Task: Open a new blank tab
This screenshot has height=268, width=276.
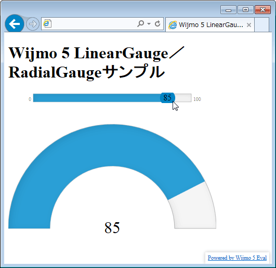Action: (261, 24)
